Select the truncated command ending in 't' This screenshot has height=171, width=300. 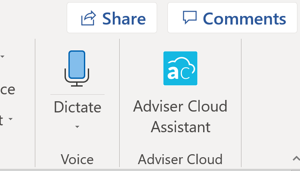2,120
